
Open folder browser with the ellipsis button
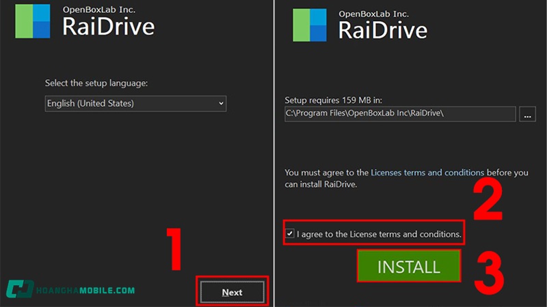click(527, 113)
